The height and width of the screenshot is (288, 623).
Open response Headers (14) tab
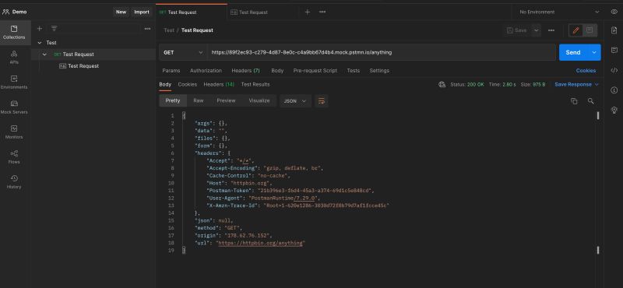click(x=219, y=84)
